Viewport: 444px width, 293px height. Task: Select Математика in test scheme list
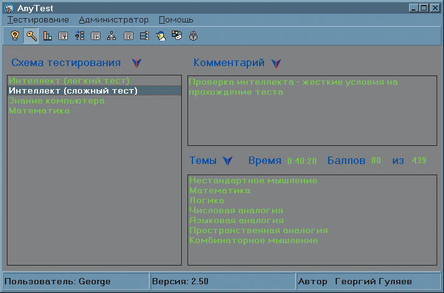pyautogui.click(x=39, y=111)
